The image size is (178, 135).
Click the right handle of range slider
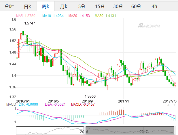coord(175,130)
